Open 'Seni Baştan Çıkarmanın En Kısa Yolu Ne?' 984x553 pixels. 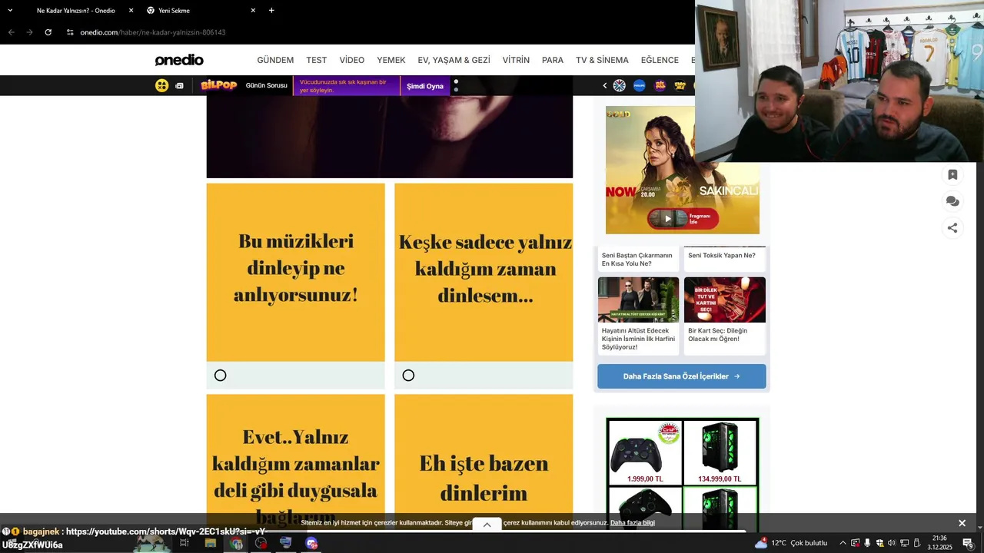[x=637, y=260]
